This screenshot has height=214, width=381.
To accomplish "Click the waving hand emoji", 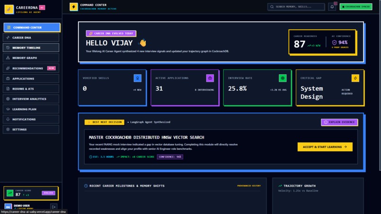I will pyautogui.click(x=143, y=43).
